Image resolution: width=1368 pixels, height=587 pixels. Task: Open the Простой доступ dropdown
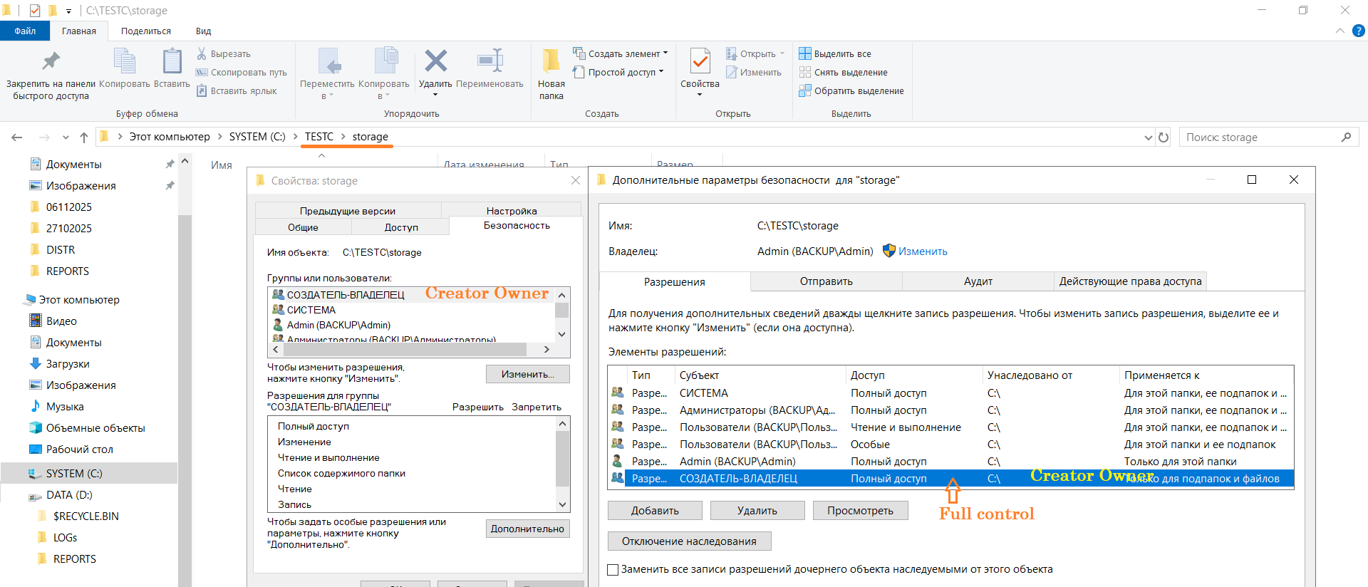pyautogui.click(x=661, y=72)
